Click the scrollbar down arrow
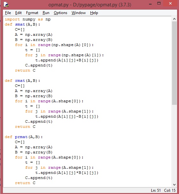The height and width of the screenshot is (194, 179). tap(174, 185)
